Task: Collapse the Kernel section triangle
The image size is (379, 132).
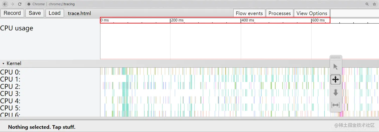Action: [x=3, y=63]
